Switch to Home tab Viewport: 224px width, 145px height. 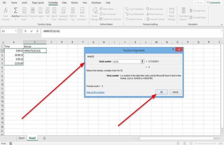[x=14, y=3]
